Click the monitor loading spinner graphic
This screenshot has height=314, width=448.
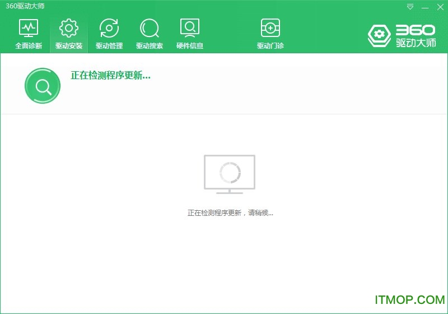point(230,174)
